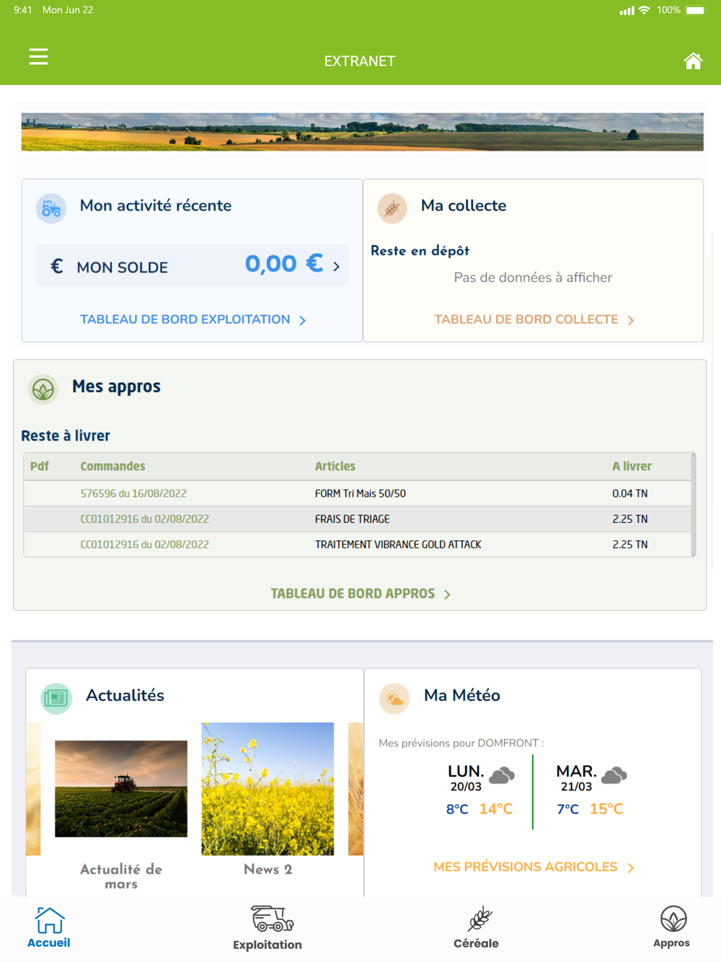Click the A livrer column header
The height and width of the screenshot is (962, 721).
point(632,466)
